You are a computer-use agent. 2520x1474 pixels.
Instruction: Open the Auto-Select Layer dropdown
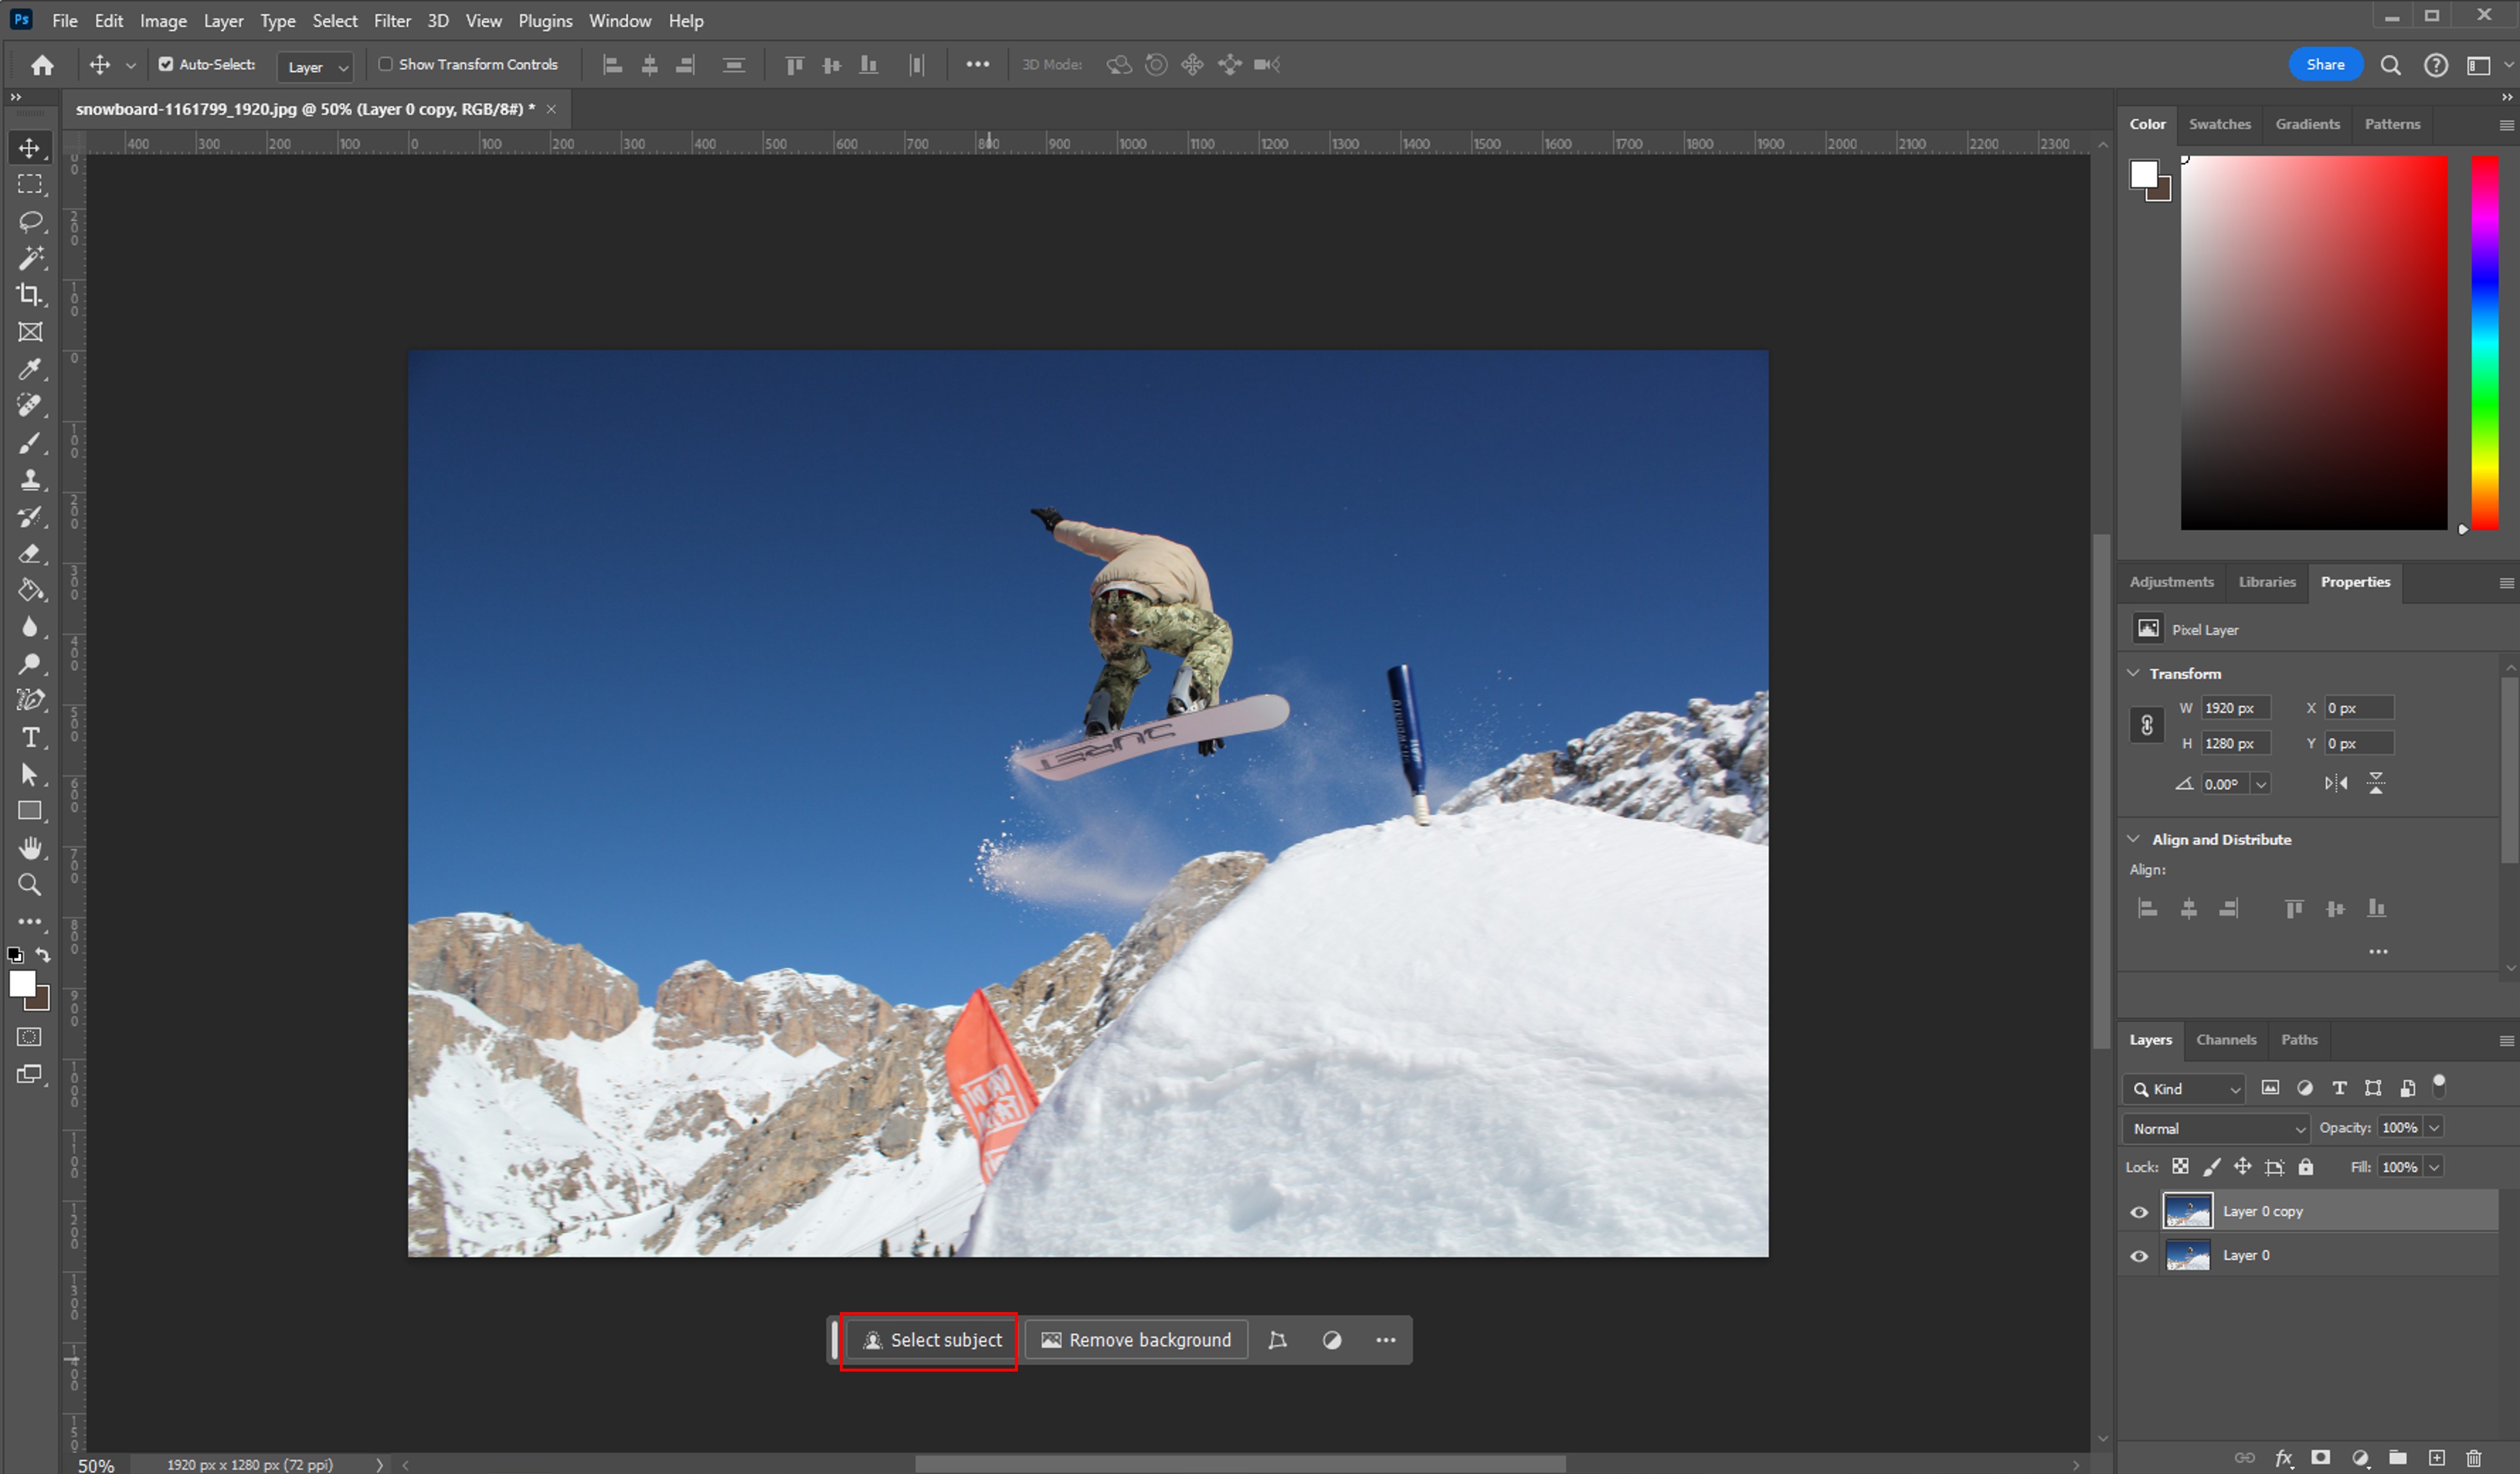pos(315,66)
